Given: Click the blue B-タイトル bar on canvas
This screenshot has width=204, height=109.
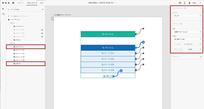Looking at the screenshot, I should pos(108,48).
